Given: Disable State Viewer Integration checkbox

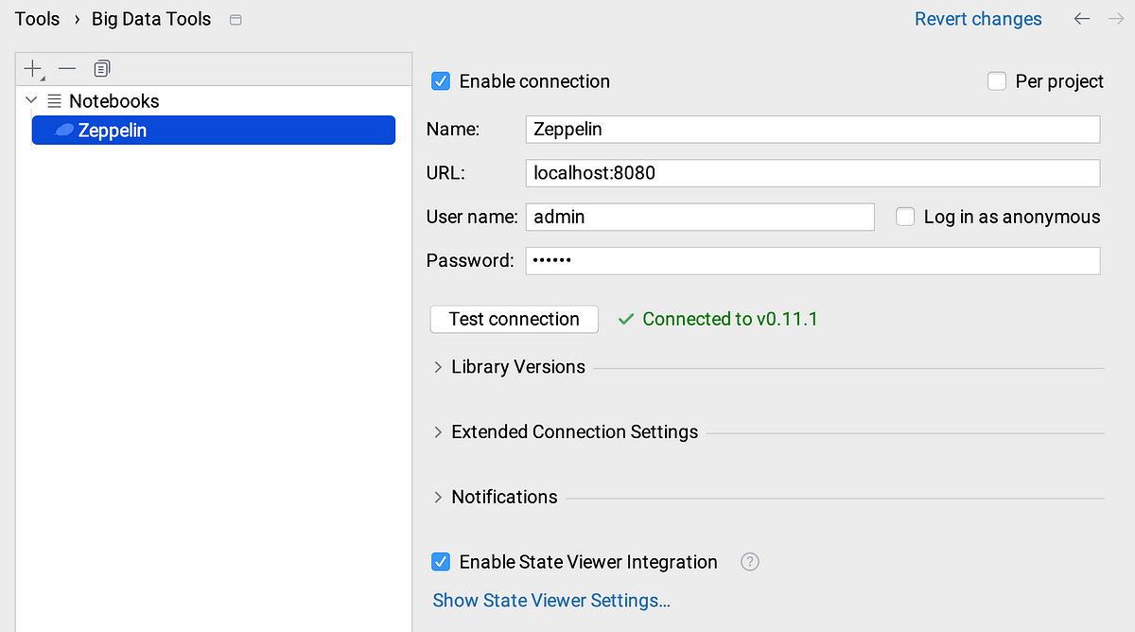Looking at the screenshot, I should 441,562.
